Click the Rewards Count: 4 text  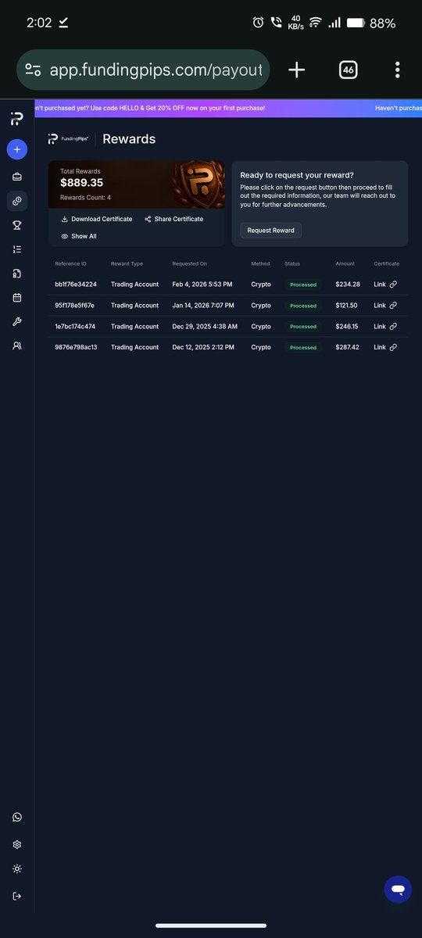coord(85,198)
